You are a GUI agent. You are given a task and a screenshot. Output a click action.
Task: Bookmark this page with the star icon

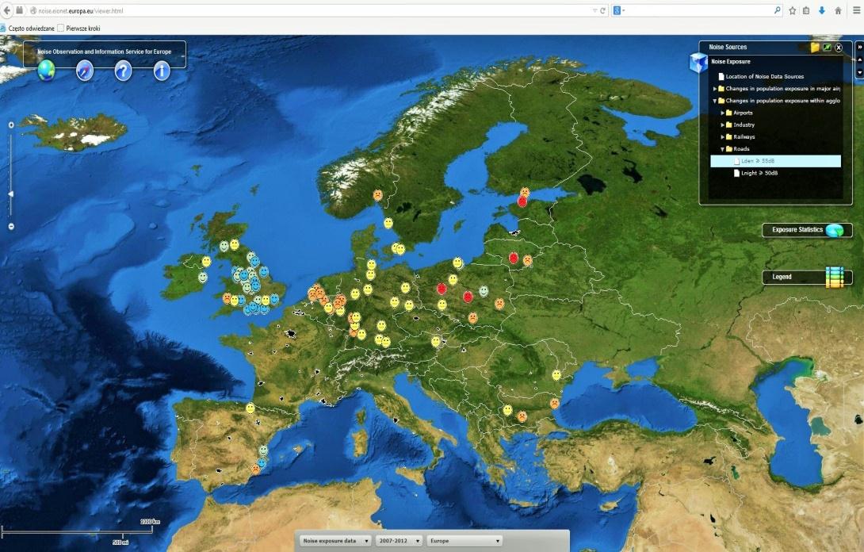(793, 10)
